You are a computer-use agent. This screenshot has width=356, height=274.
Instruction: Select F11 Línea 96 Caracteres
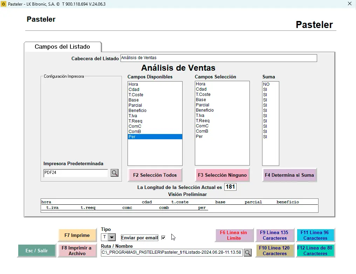pos(315,235)
